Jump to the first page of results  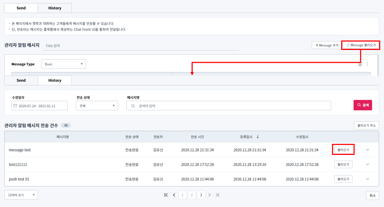click(166, 195)
